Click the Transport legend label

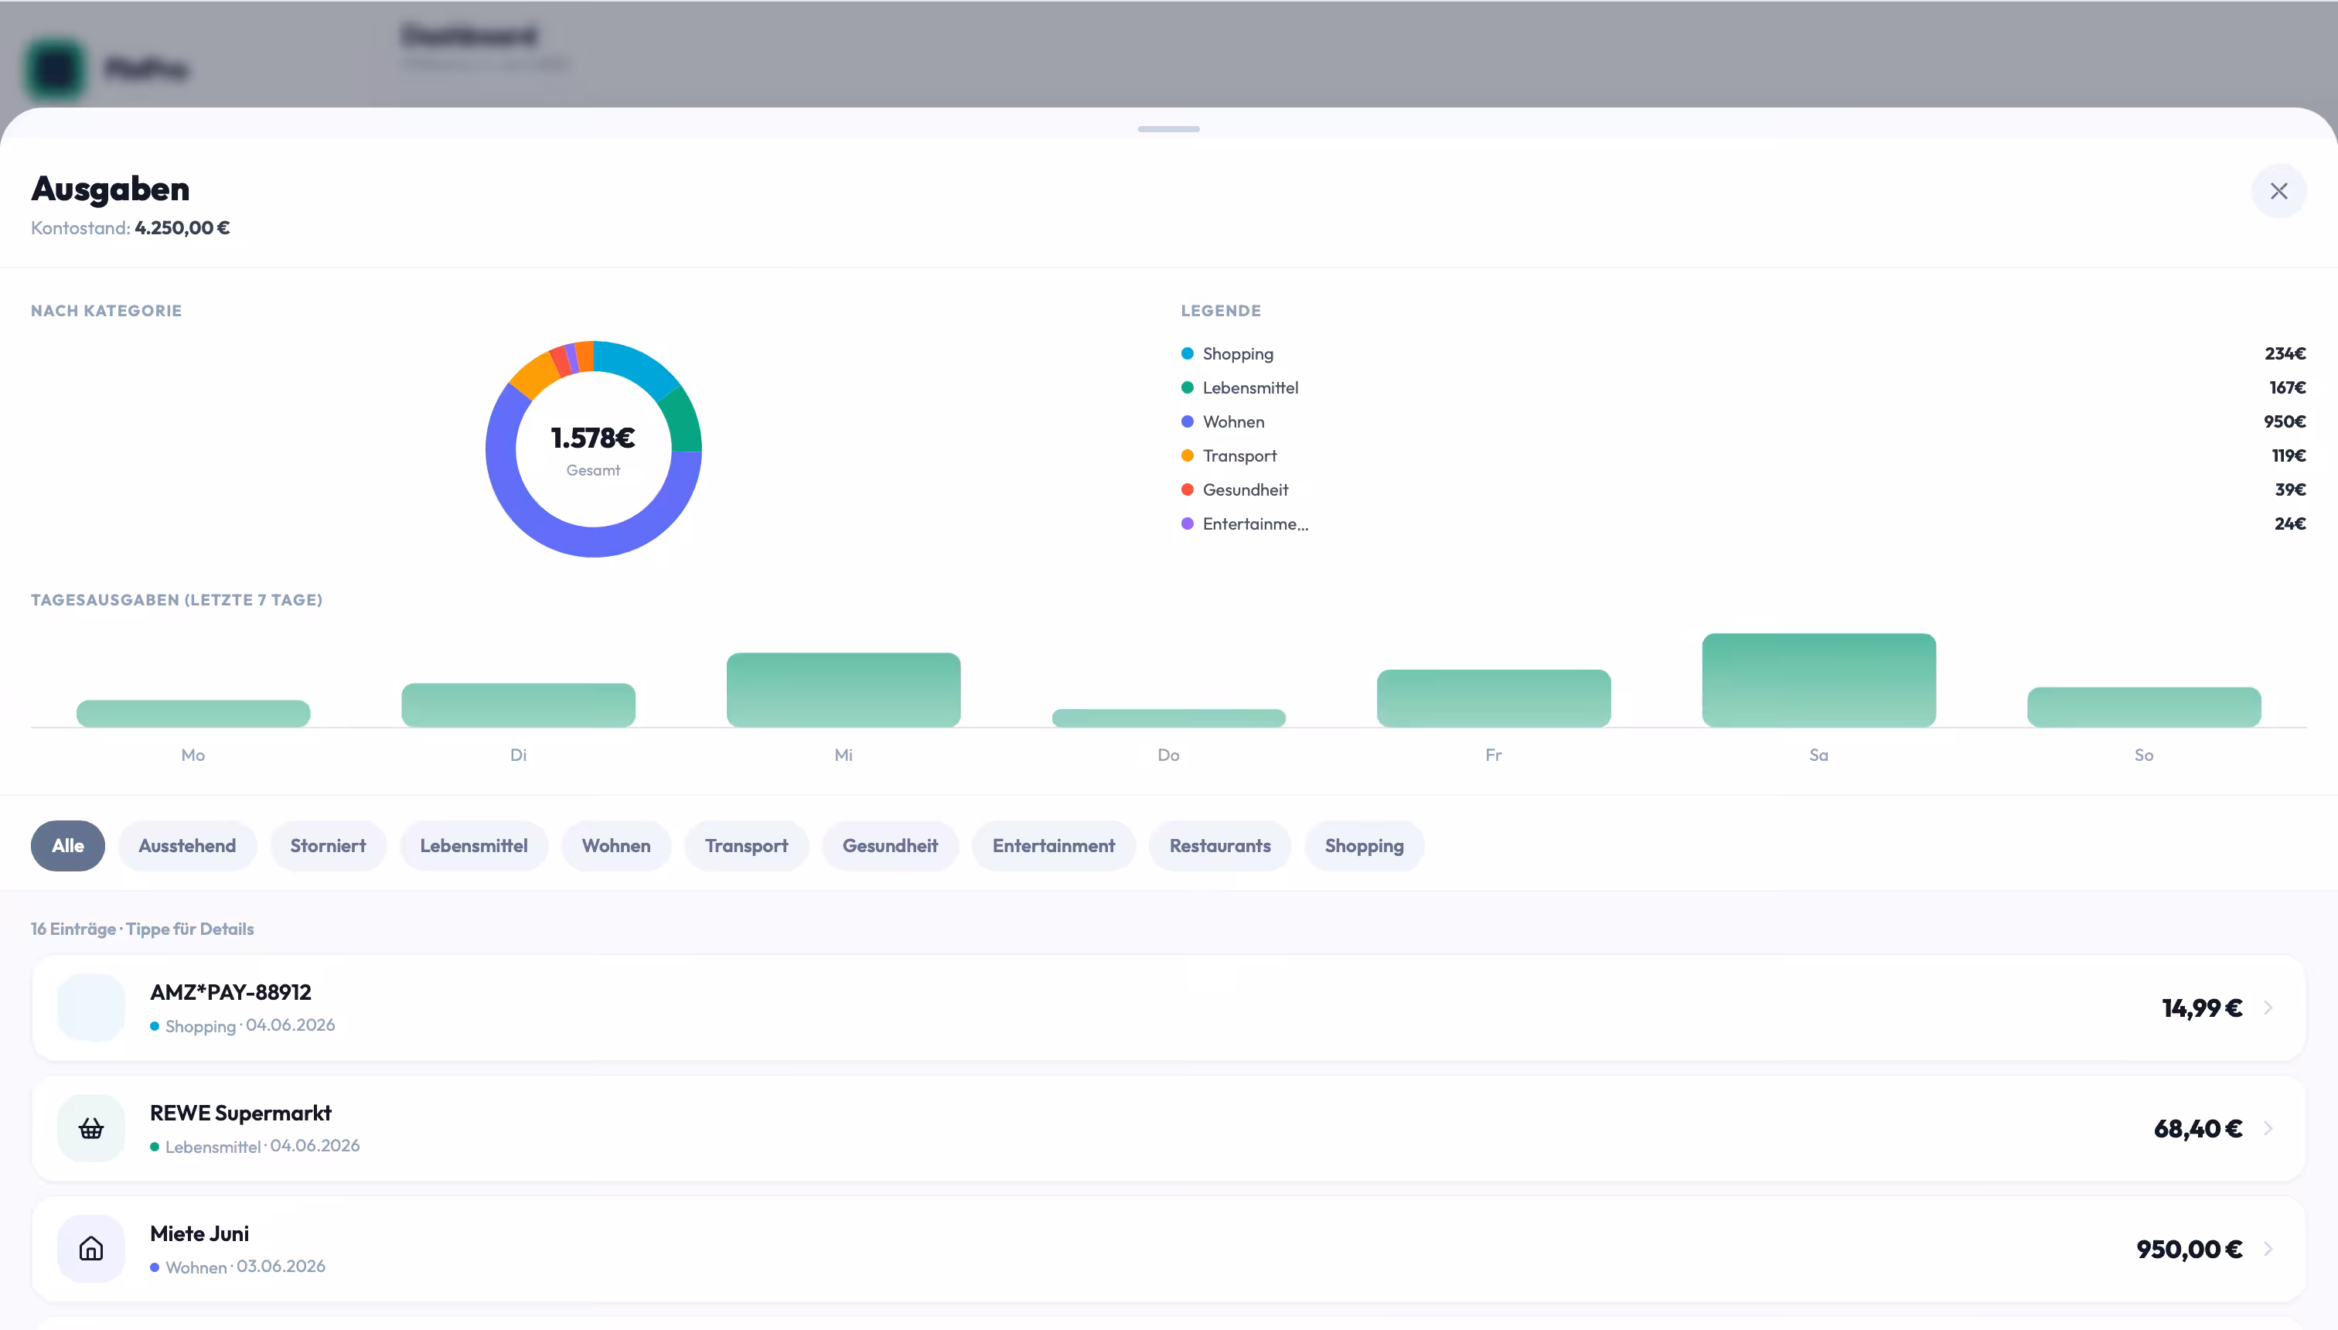[x=1239, y=455]
